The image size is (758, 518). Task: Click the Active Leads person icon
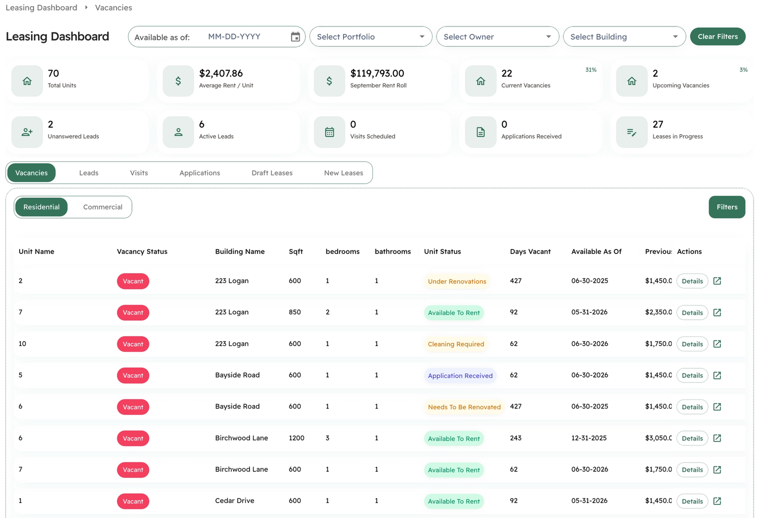(178, 132)
